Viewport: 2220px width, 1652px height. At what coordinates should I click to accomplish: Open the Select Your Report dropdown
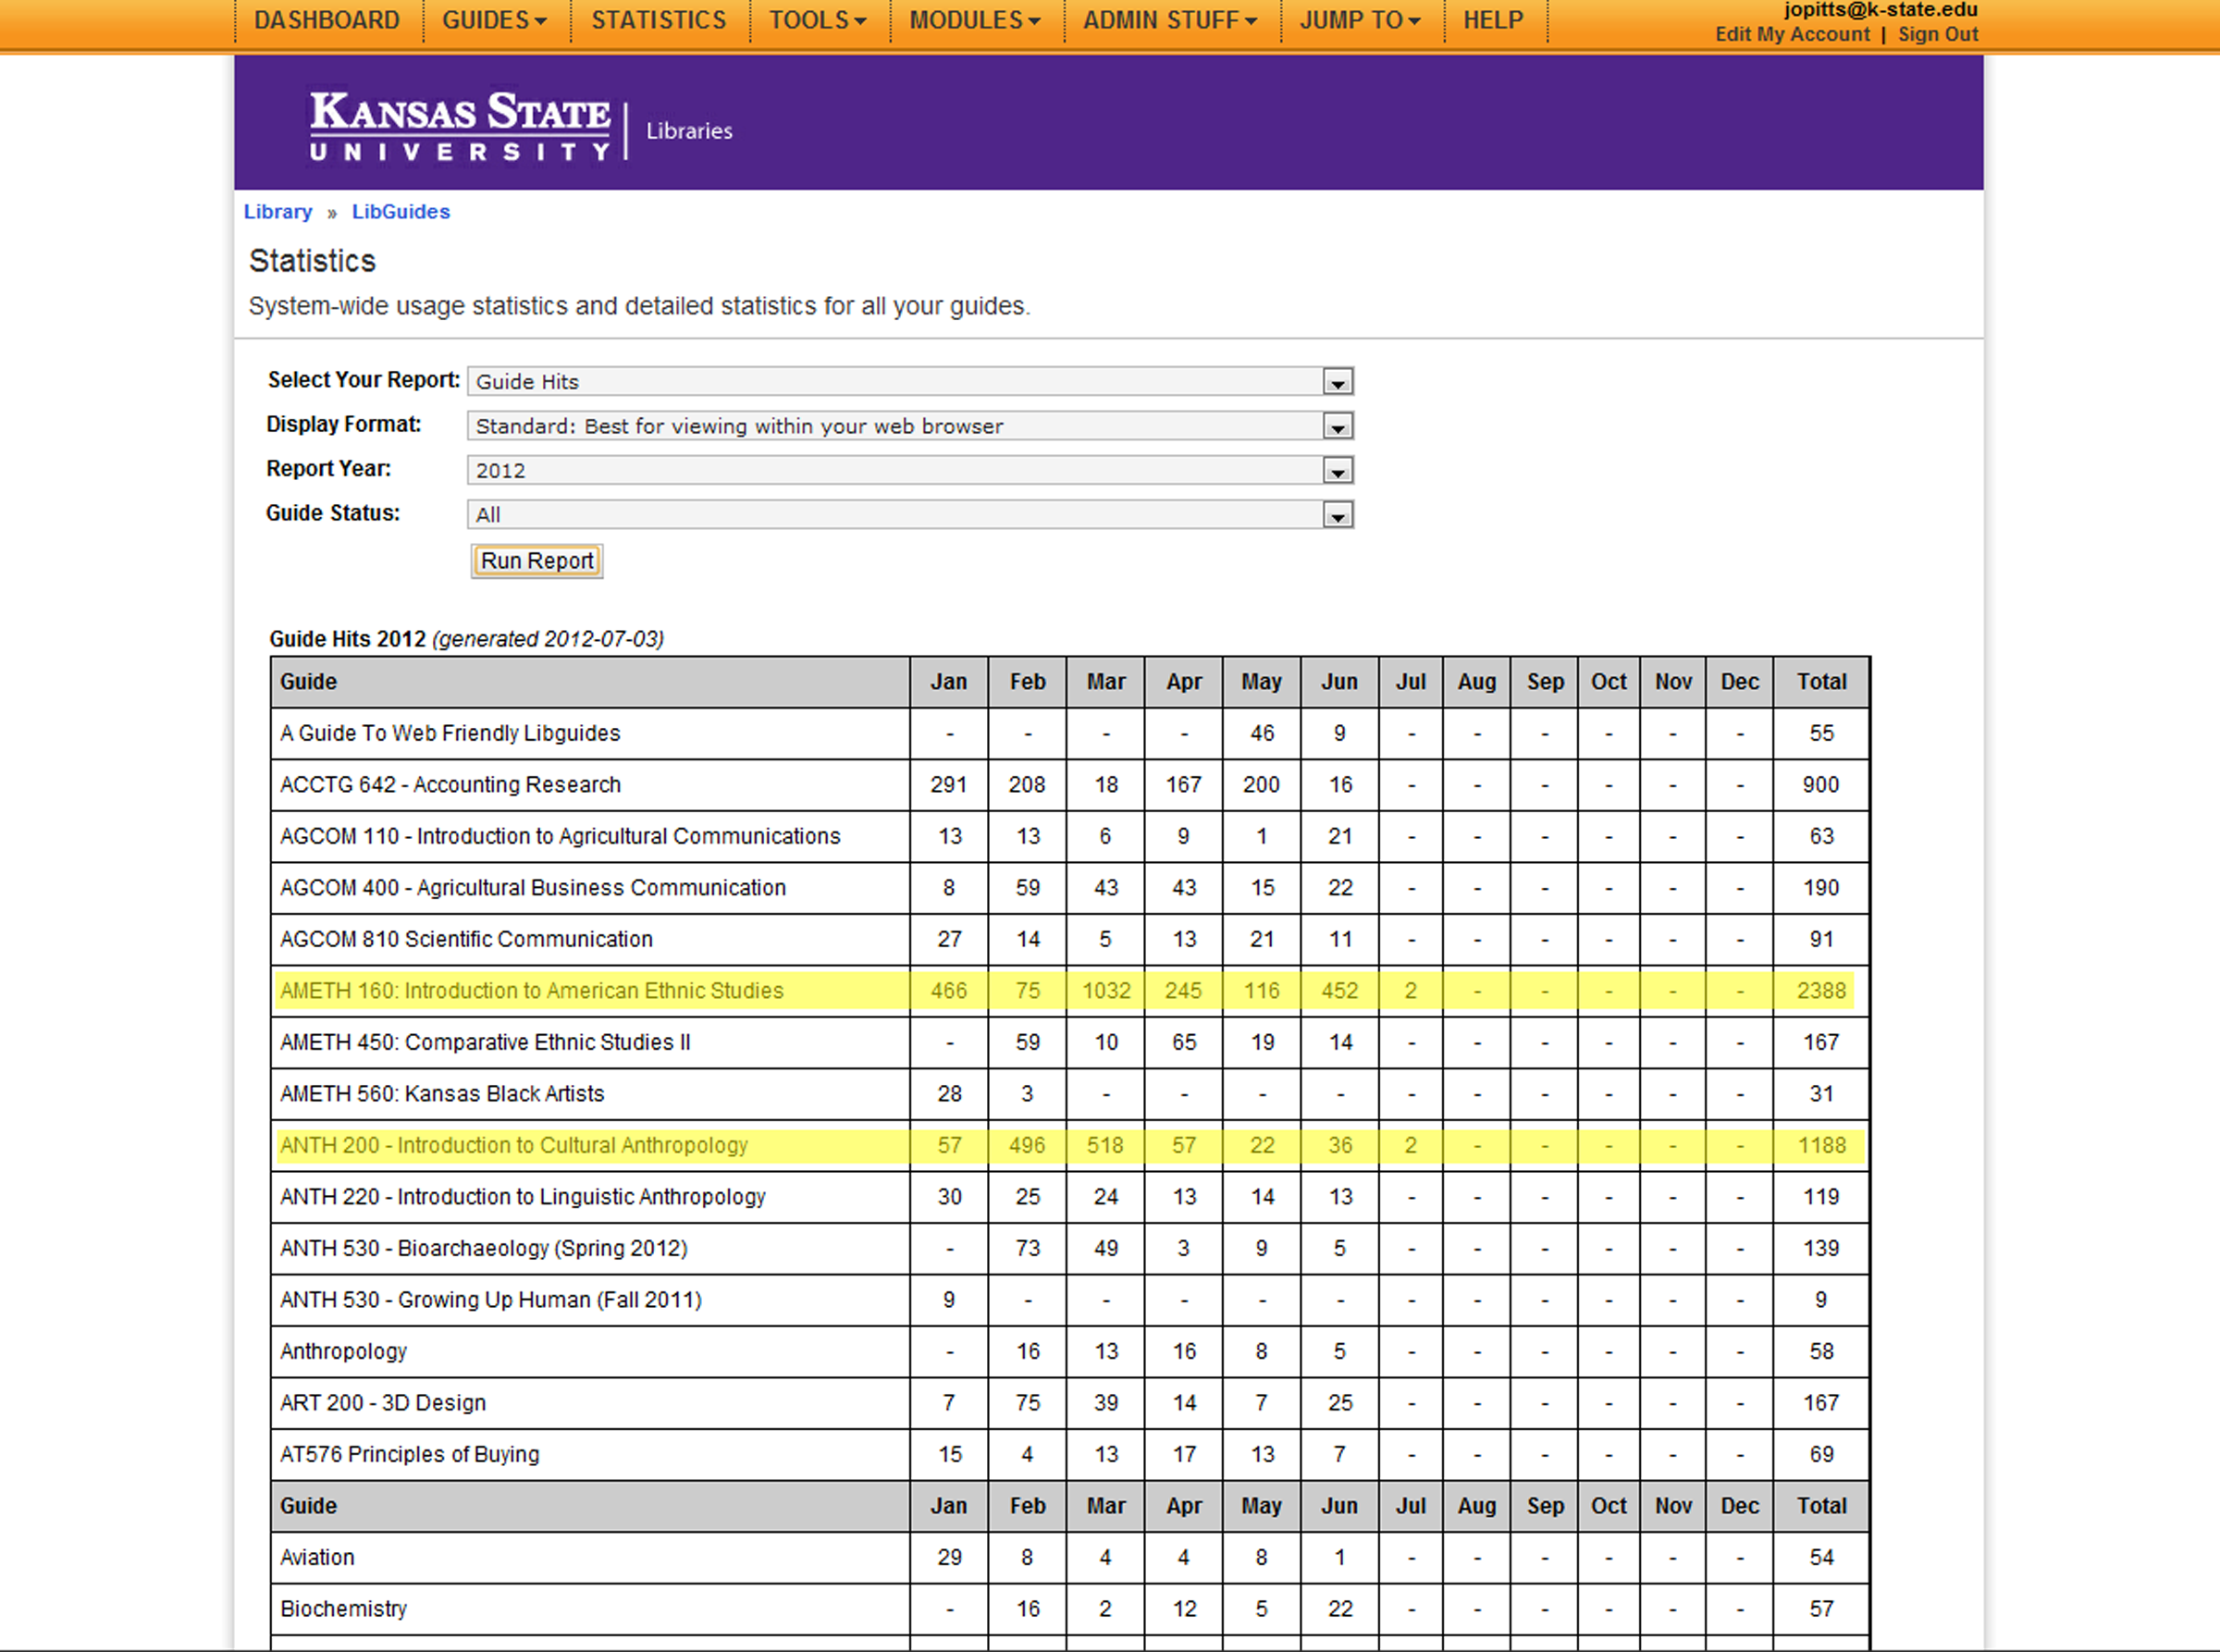[910, 381]
